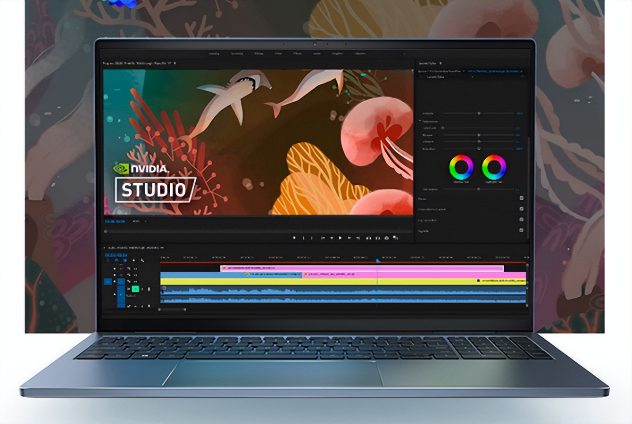Toggle the Color Wheels & Match checkbox
This screenshot has height=424, width=632.
click(x=522, y=209)
